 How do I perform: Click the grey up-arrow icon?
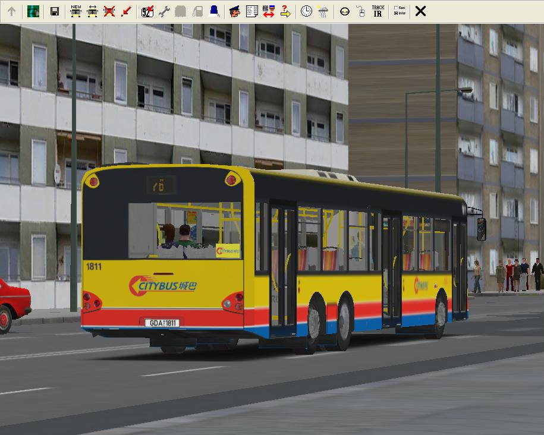click(11, 11)
